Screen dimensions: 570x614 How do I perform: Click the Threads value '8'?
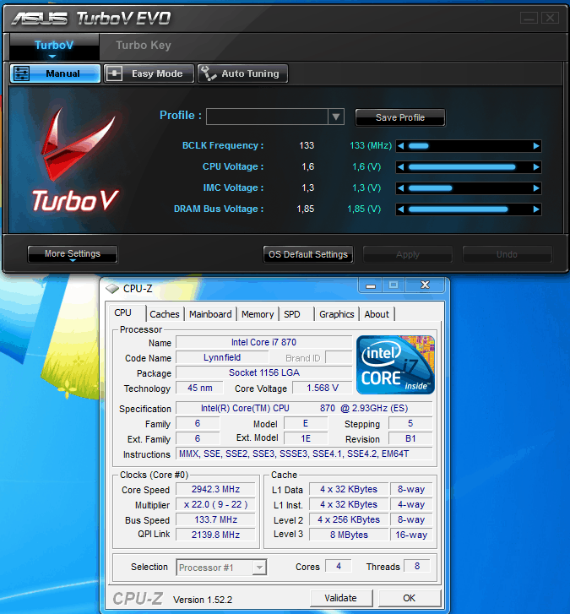[417, 566]
